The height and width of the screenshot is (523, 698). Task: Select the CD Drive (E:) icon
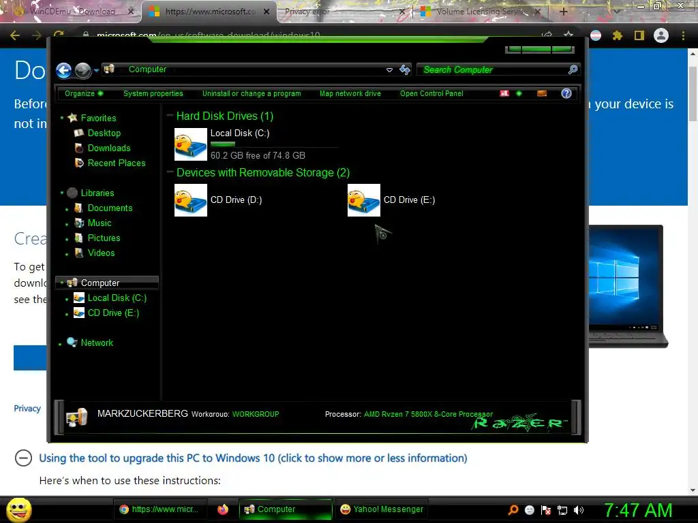pos(364,200)
